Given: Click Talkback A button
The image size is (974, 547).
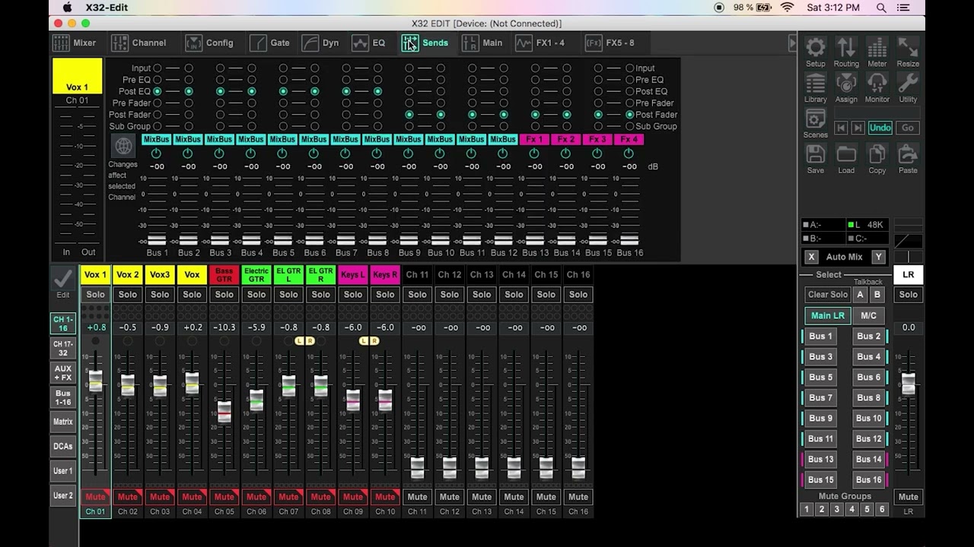Looking at the screenshot, I should (x=861, y=295).
